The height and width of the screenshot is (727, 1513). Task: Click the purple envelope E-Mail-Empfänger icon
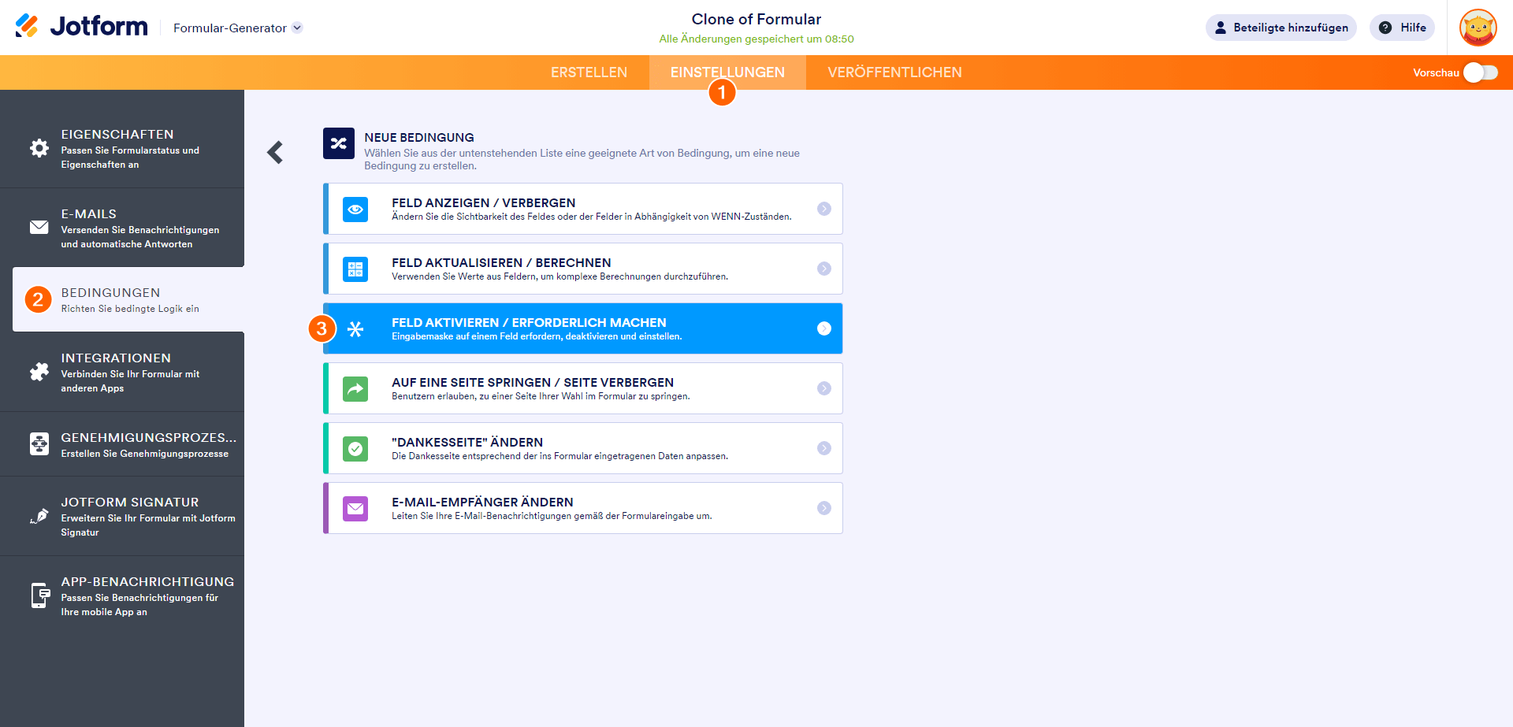[x=355, y=508]
